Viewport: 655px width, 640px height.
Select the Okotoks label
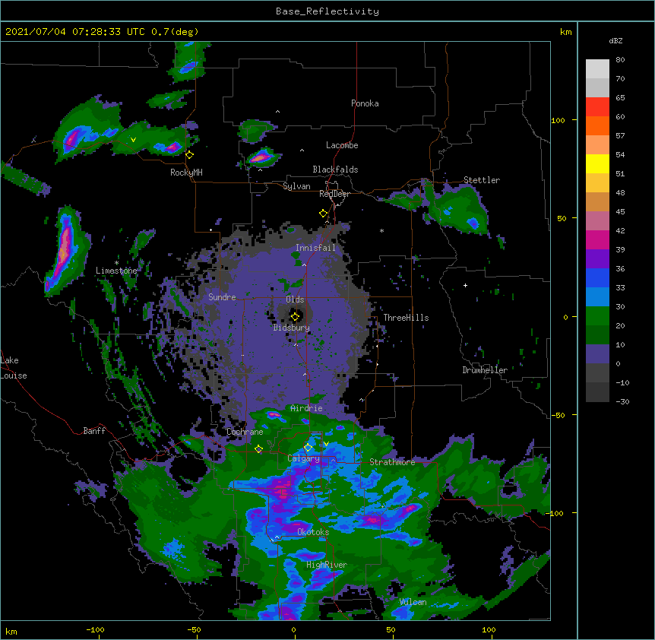pyautogui.click(x=313, y=532)
